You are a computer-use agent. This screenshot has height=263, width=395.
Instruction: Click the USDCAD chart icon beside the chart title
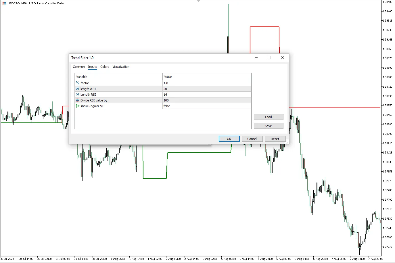[4, 3]
